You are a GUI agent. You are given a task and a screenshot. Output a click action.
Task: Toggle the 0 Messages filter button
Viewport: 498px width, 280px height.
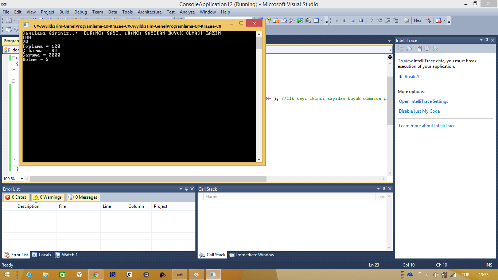(83, 197)
